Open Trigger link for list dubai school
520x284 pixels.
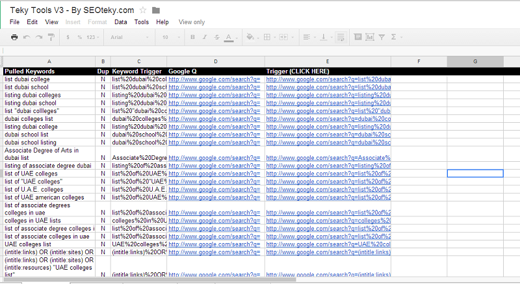[328, 87]
